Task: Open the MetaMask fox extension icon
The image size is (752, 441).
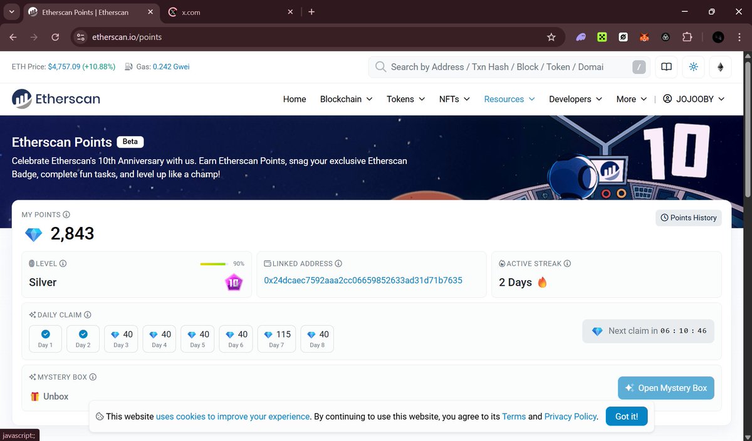Action: coord(644,37)
